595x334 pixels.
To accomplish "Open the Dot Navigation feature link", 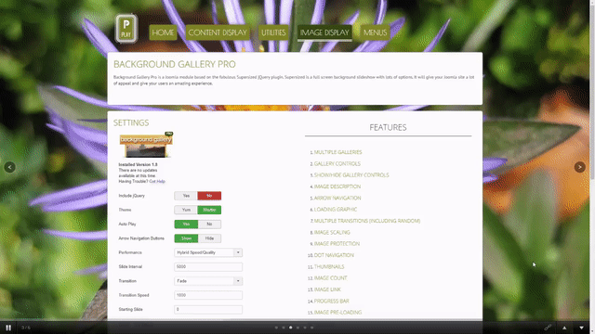I will pos(334,255).
